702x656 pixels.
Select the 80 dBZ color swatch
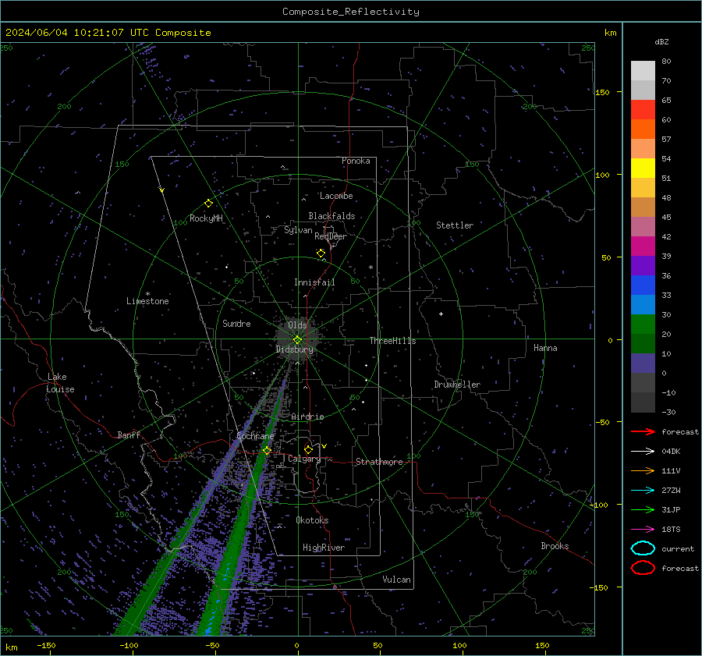[x=643, y=70]
